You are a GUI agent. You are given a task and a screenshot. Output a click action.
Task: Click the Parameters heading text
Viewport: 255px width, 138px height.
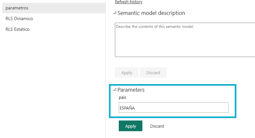[131, 90]
